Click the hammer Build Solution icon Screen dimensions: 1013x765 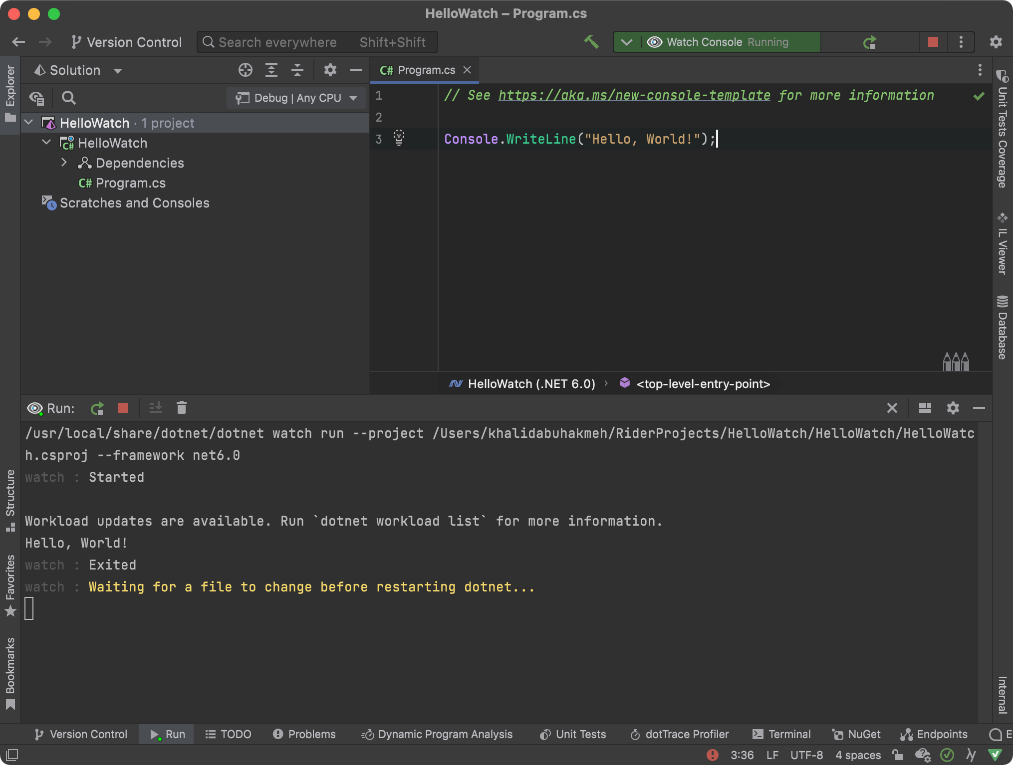[591, 42]
